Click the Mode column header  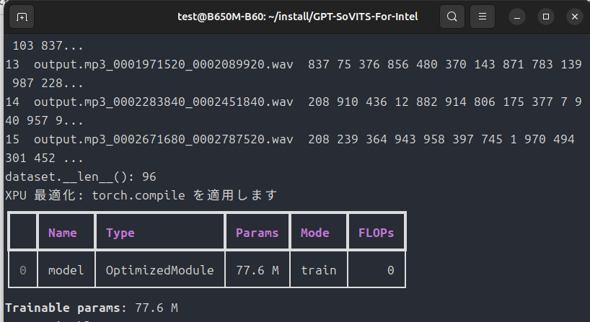[x=314, y=233]
